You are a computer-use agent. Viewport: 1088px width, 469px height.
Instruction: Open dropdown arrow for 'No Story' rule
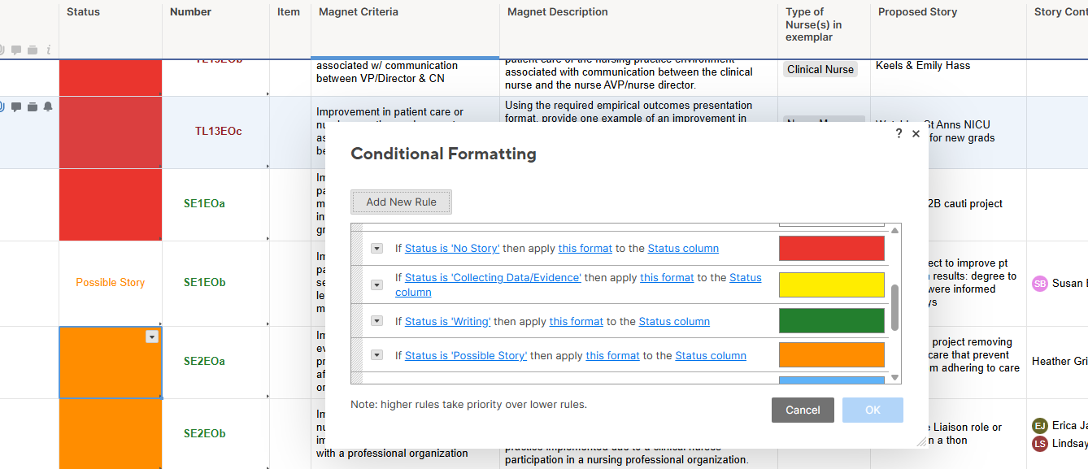coord(376,248)
